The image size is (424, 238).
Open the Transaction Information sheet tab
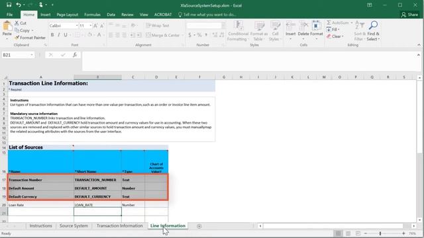tap(119, 226)
